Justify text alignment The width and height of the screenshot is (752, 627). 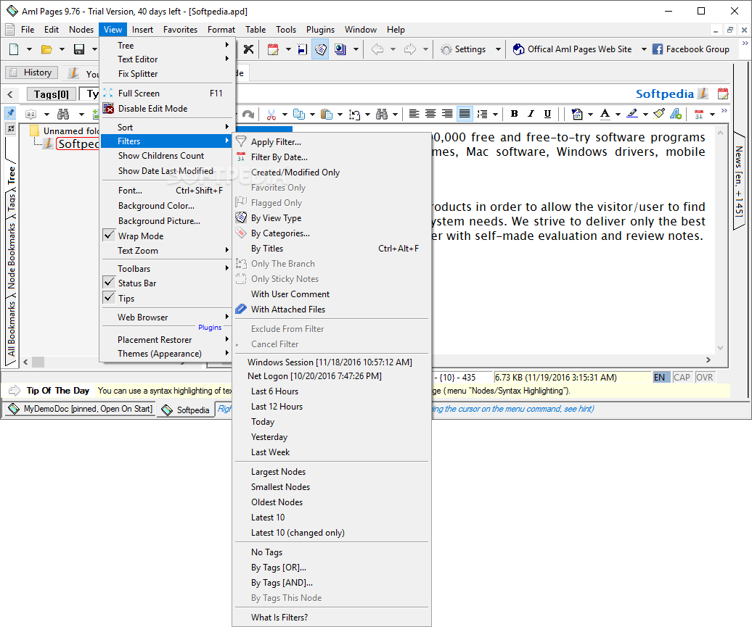(465, 114)
